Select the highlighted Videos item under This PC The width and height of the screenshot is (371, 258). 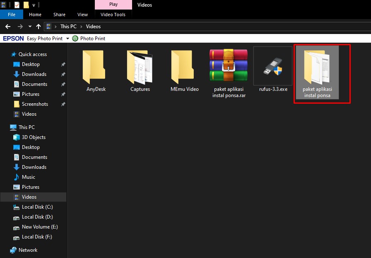pos(34,197)
